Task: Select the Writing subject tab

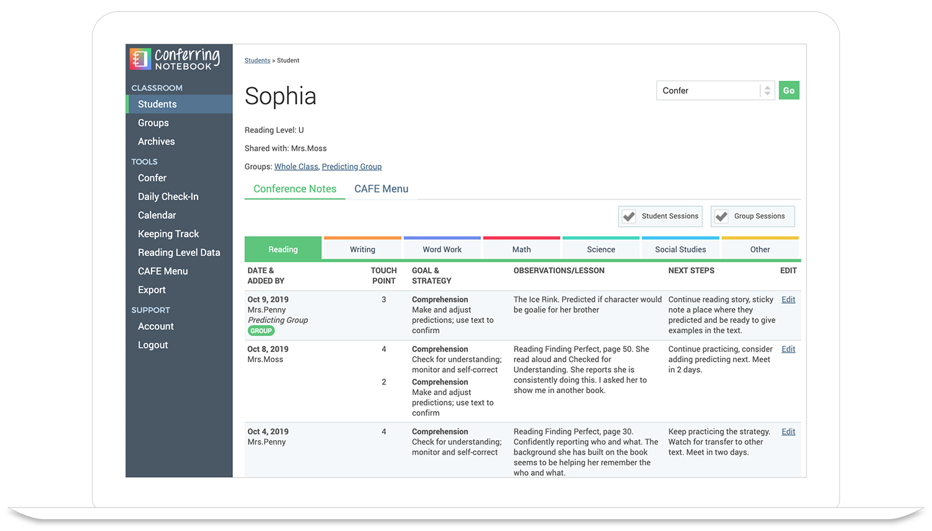Action: point(362,248)
